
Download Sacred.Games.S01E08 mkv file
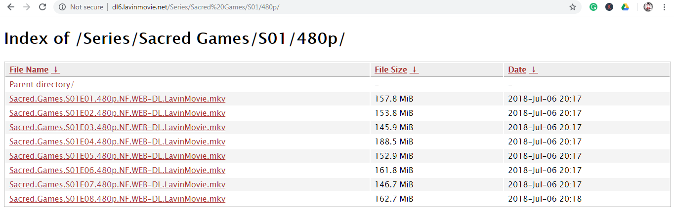117,199
